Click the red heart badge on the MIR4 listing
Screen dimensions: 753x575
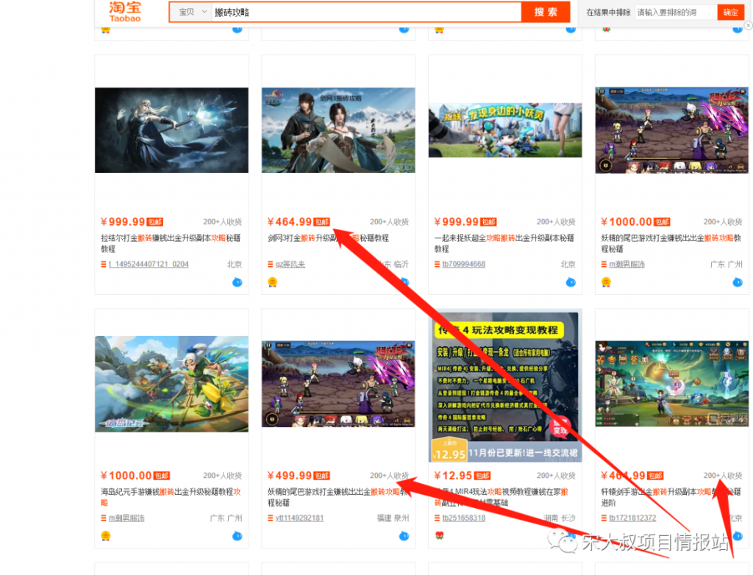(x=440, y=535)
